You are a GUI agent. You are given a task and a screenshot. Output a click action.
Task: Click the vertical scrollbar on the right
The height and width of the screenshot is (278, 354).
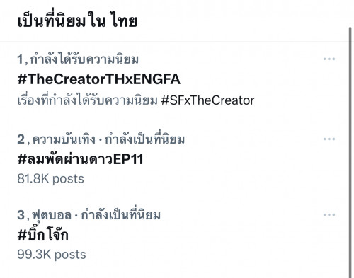[x=350, y=151]
